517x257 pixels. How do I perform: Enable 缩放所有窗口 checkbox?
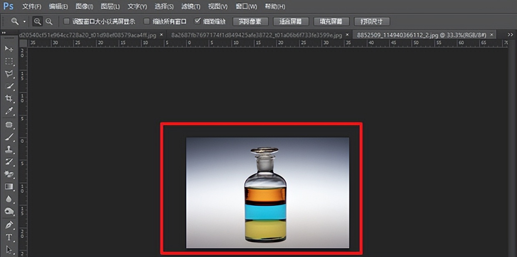(x=147, y=21)
